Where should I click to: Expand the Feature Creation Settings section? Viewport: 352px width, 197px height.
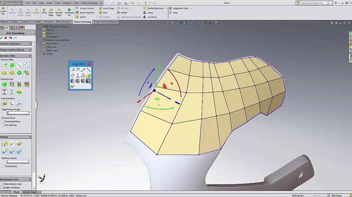[x=30, y=50]
